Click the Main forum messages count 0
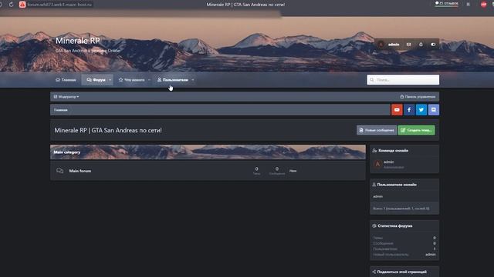 click(277, 169)
